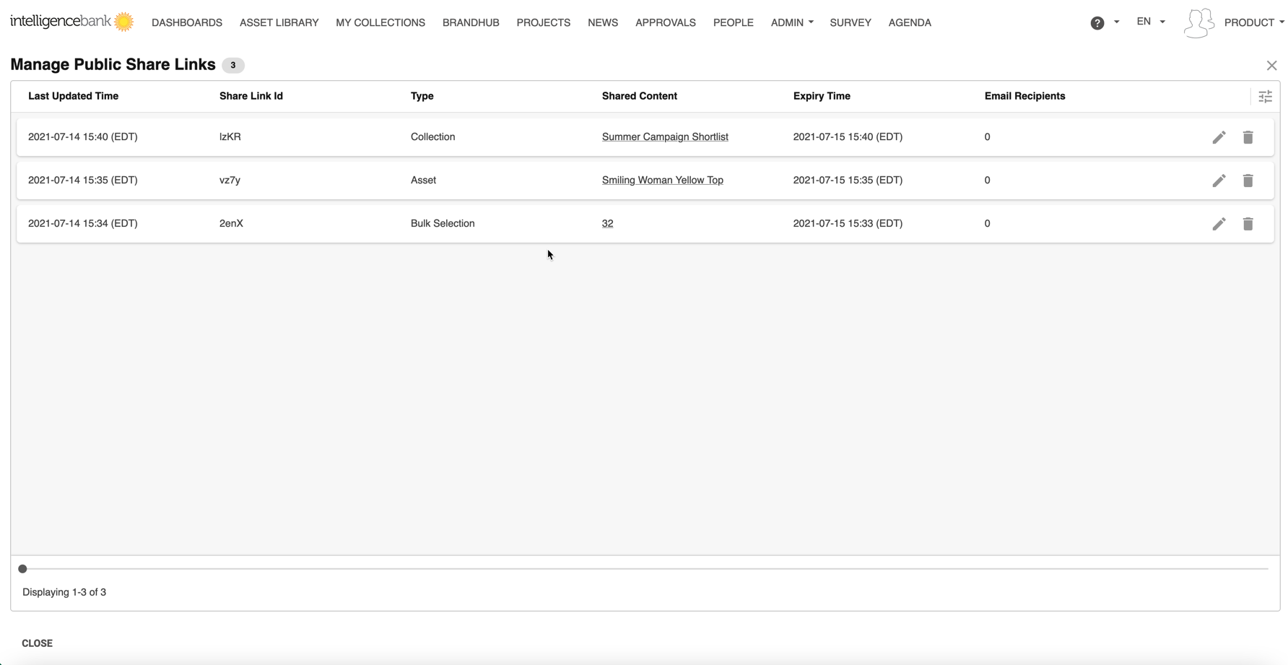Click the user profile avatar icon
This screenshot has height=665, width=1288.
(x=1198, y=23)
